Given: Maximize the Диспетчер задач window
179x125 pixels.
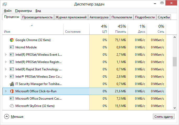Looking at the screenshot, I should coord(162,3).
